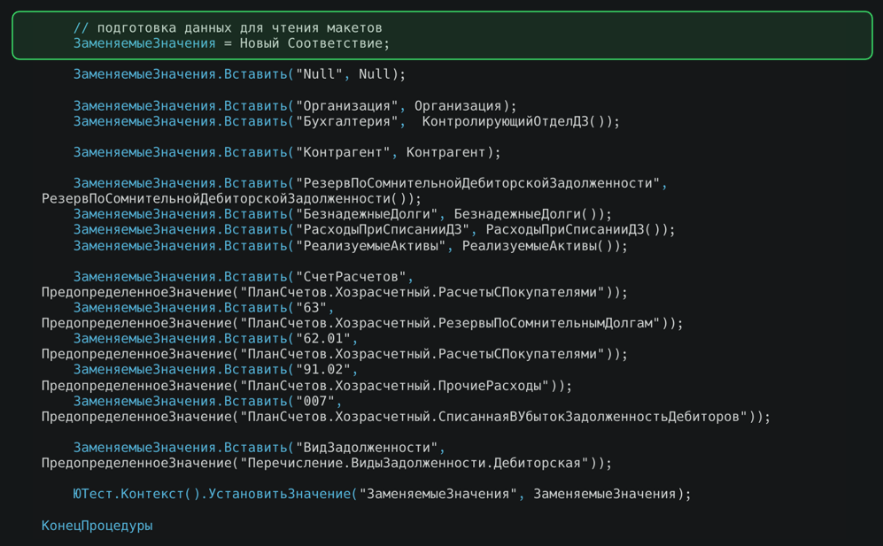This screenshot has width=883, height=546.
Task: Click the "СчетРасчетов" string key
Action: click(x=351, y=277)
